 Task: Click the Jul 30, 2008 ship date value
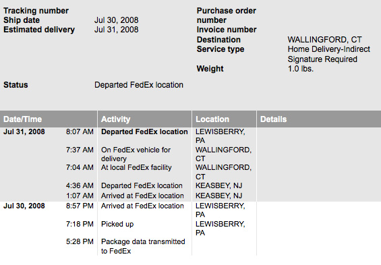click(117, 20)
